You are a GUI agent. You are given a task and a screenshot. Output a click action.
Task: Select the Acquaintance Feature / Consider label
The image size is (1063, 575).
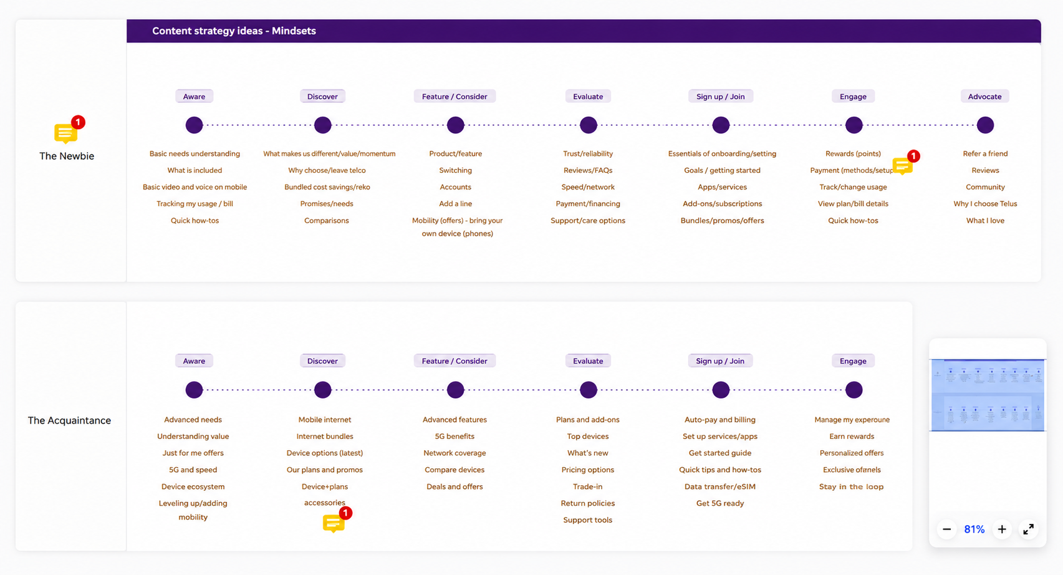pyautogui.click(x=455, y=361)
